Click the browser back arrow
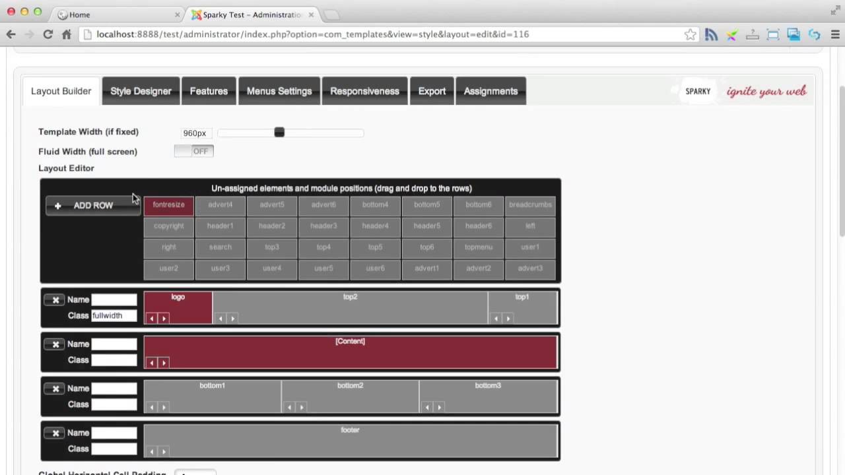The width and height of the screenshot is (845, 475). coord(11,34)
